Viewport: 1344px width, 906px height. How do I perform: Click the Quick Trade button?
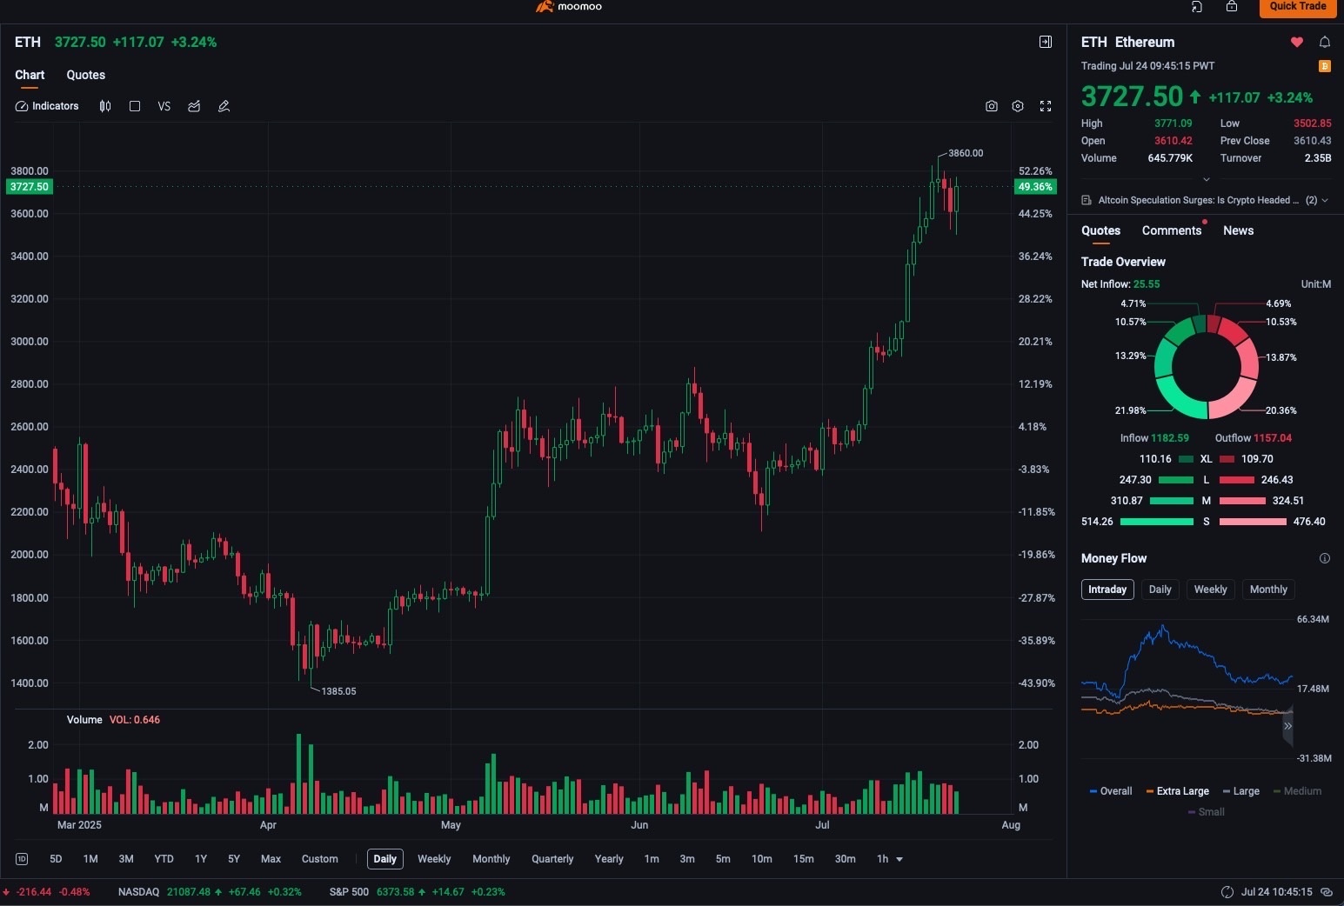(x=1297, y=7)
